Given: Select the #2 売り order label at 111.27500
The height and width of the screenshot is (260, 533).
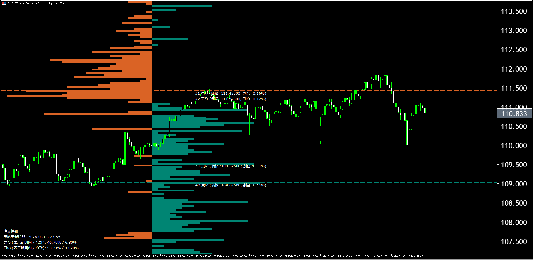Looking at the screenshot, I should coord(231,99).
